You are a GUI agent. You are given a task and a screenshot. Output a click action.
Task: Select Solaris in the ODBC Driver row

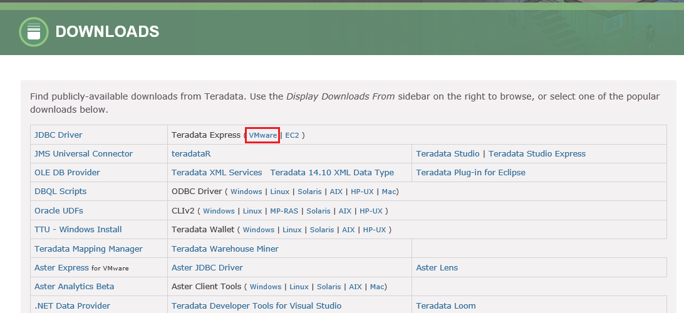point(309,192)
